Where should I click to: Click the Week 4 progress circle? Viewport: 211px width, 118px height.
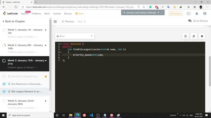(4, 101)
